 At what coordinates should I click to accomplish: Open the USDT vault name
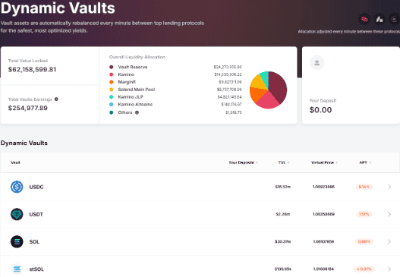pos(36,214)
